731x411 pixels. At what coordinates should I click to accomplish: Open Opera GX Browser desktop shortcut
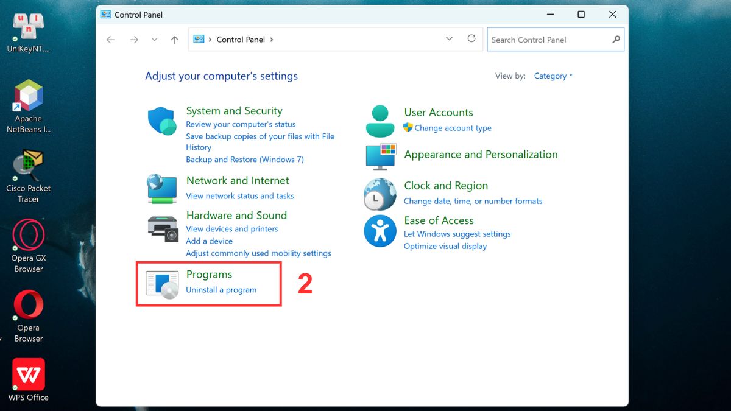coord(29,246)
